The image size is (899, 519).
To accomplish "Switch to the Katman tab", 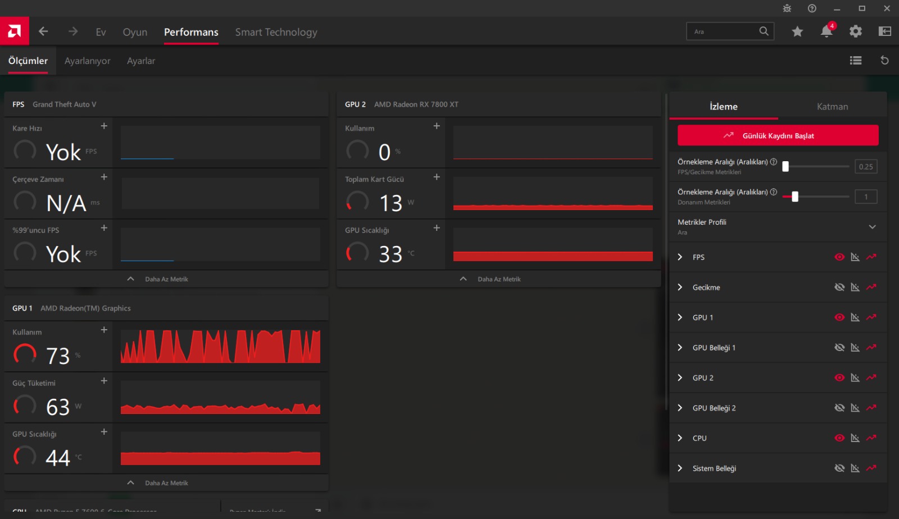I will 832,107.
